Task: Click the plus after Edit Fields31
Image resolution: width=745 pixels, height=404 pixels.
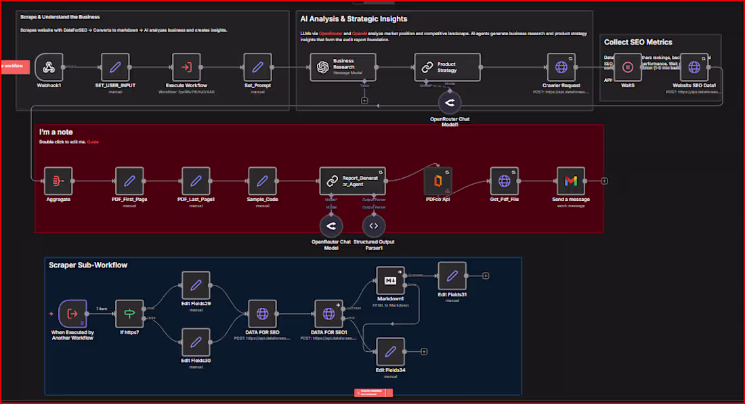Action: (x=487, y=275)
